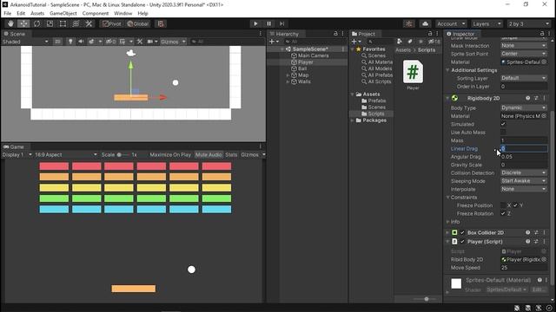
Task: Toggle Scene audio speaker icon
Action: (x=81, y=42)
